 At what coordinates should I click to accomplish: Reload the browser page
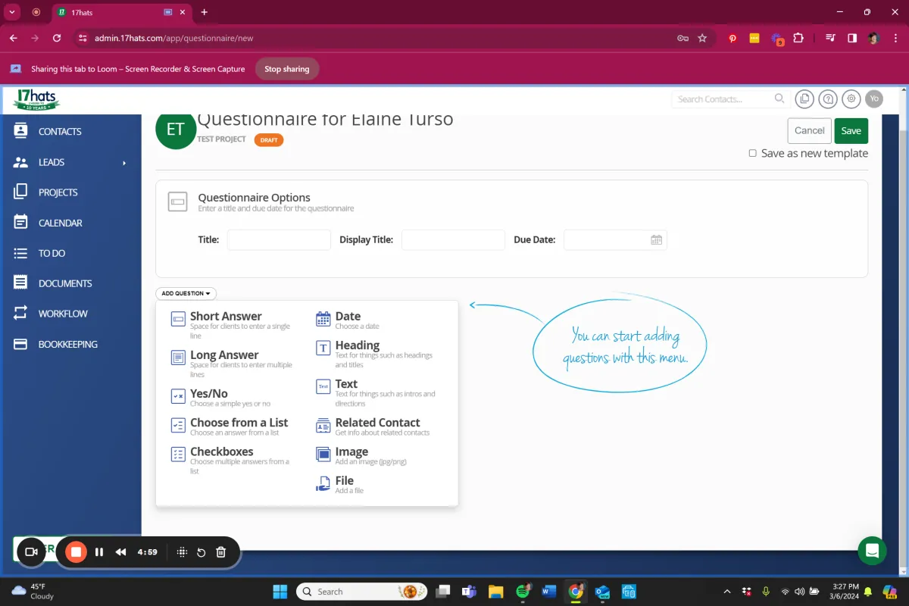tap(57, 38)
